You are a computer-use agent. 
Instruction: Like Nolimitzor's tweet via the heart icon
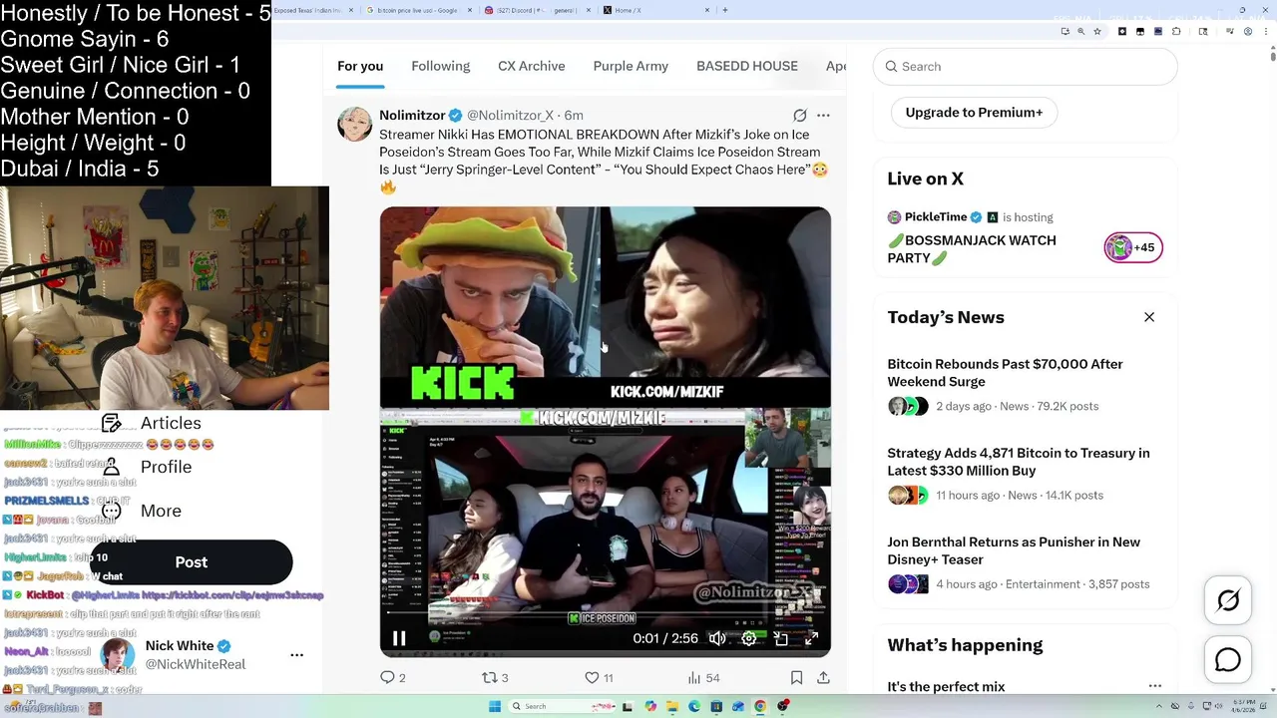click(x=599, y=677)
